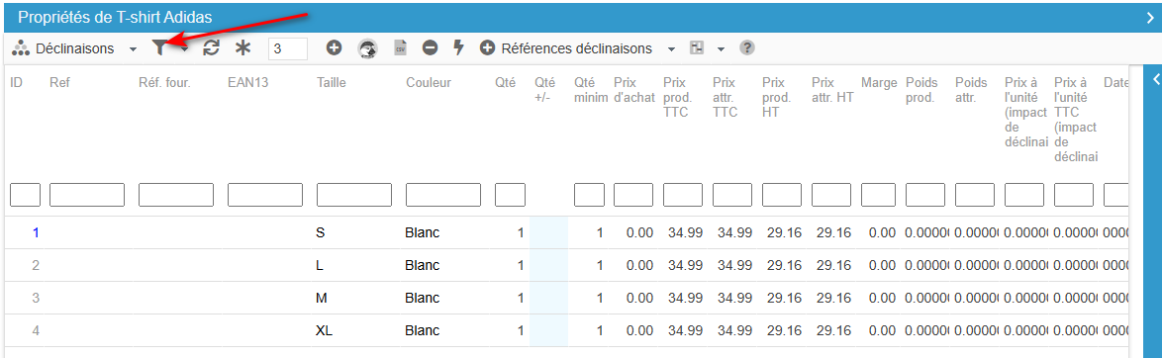Click the Couleur column header

[x=429, y=83]
